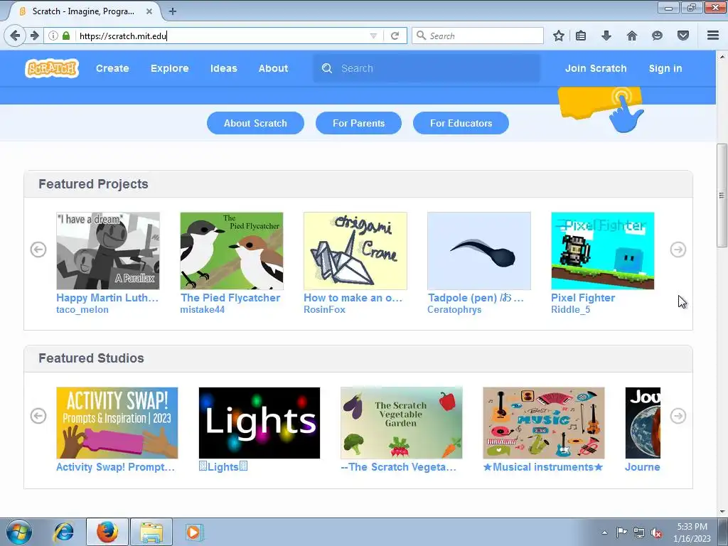Show previous Featured Projects with left arrow
Viewport: 728px width, 546px height.
[x=38, y=250]
